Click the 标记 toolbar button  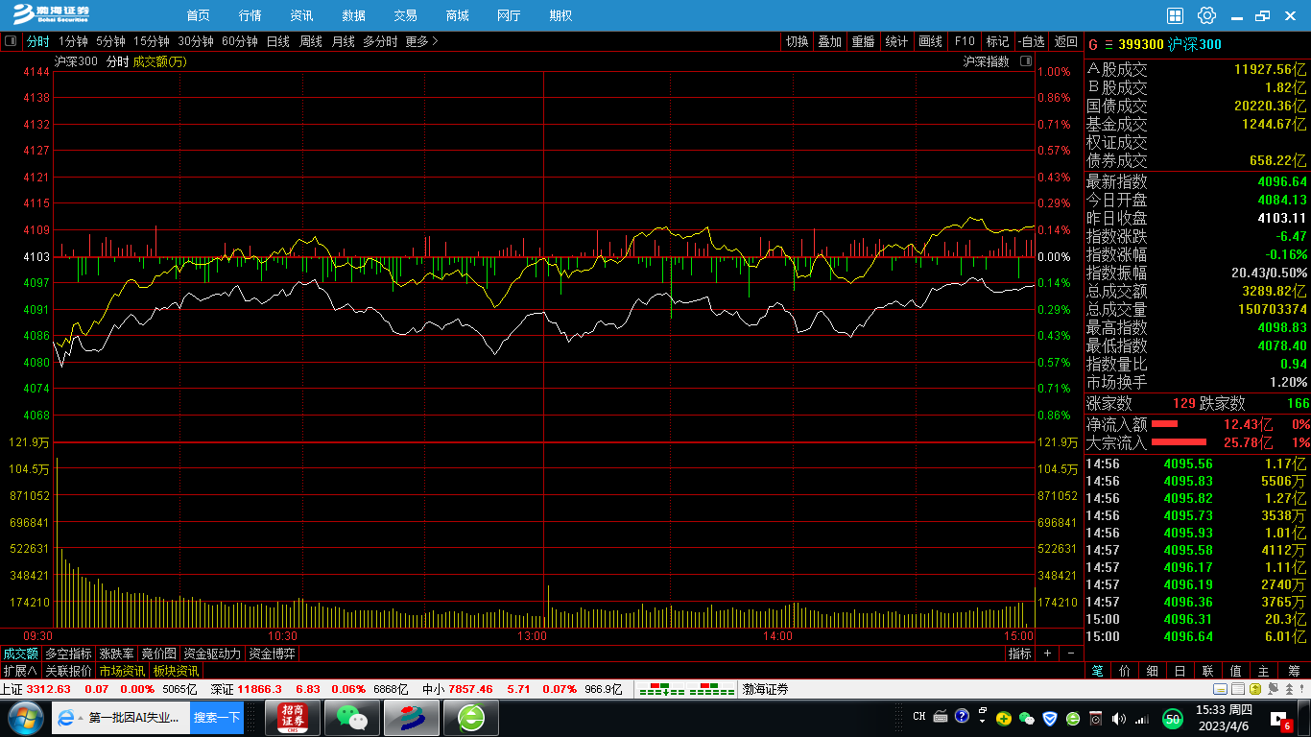998,41
